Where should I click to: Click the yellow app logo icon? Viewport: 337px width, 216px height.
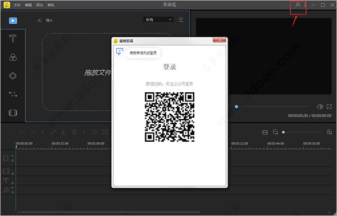(x=7, y=4)
